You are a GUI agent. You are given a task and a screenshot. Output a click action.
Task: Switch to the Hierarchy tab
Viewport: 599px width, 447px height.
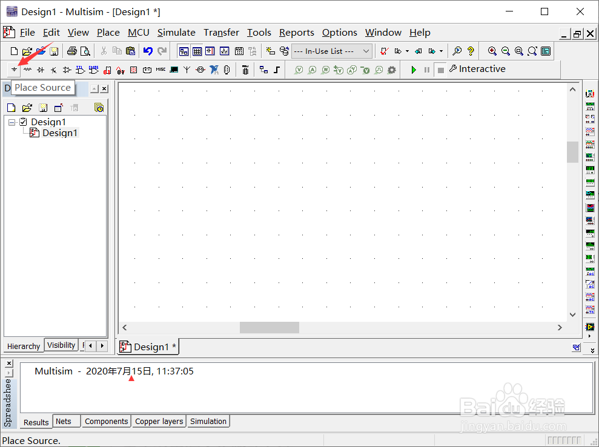24,347
